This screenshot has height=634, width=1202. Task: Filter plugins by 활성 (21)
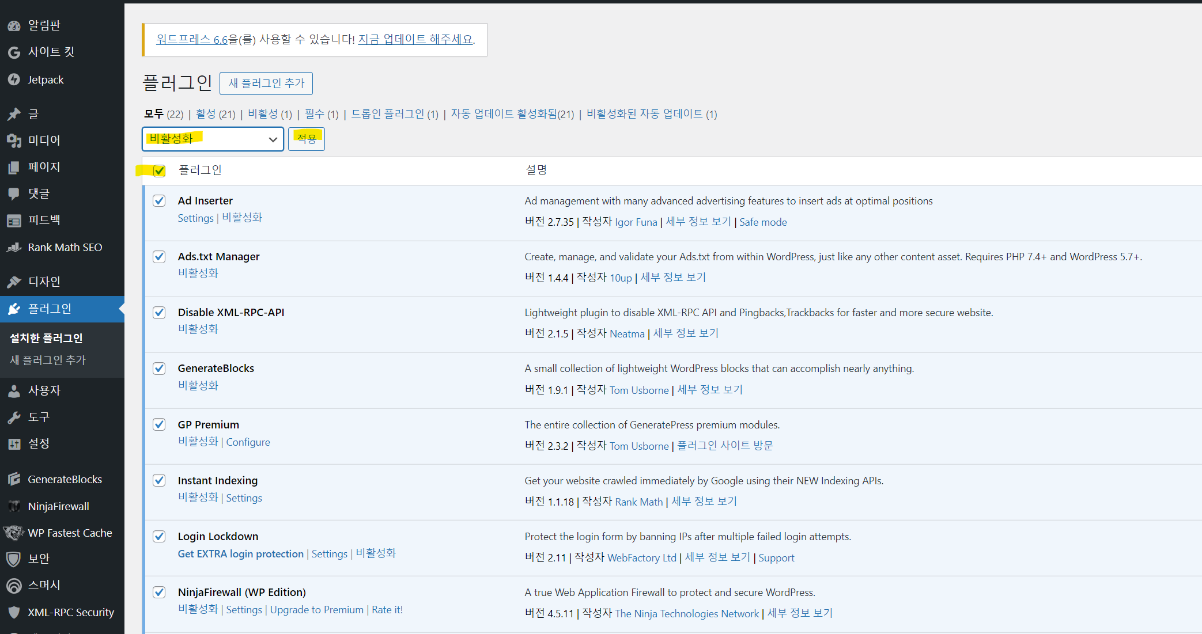coord(216,114)
